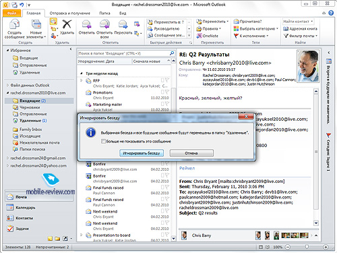Switch to Почта navigation
This screenshot has width=337, height=253.
[39, 197]
